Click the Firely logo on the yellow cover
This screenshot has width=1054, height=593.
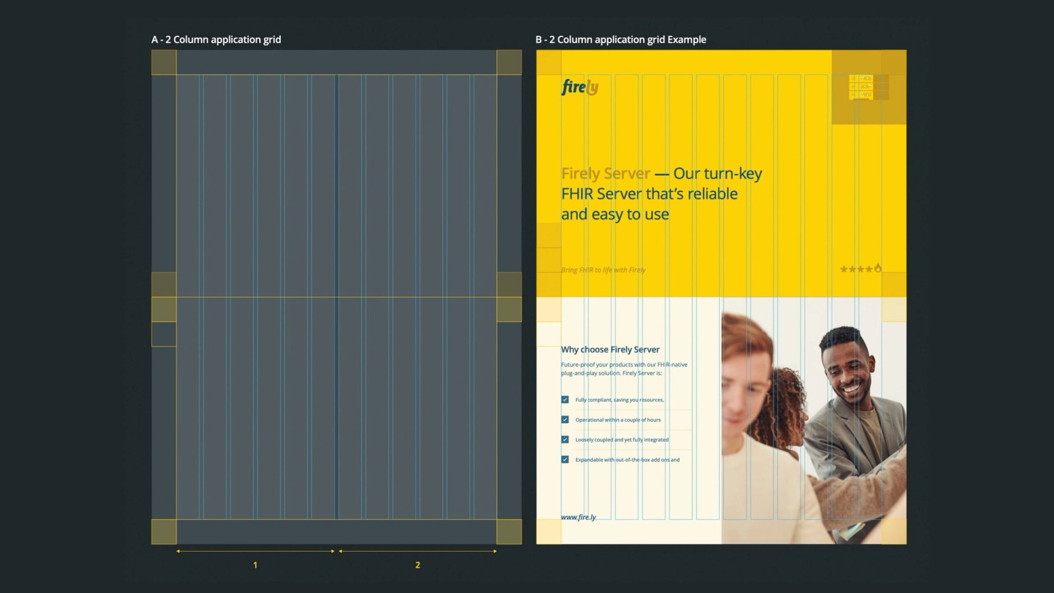click(x=580, y=87)
